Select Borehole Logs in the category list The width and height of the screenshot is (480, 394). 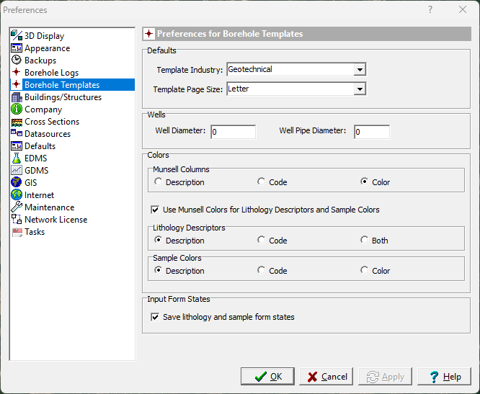point(51,73)
